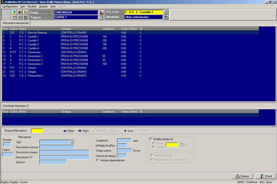Click the running figure toolbar icon

(x=14, y=12)
